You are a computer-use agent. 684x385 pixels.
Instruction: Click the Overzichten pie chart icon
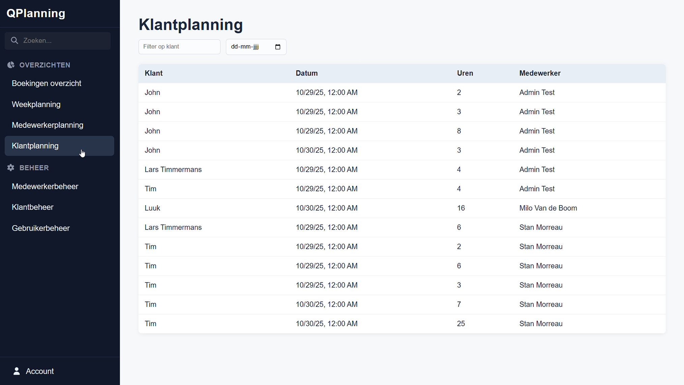point(11,65)
